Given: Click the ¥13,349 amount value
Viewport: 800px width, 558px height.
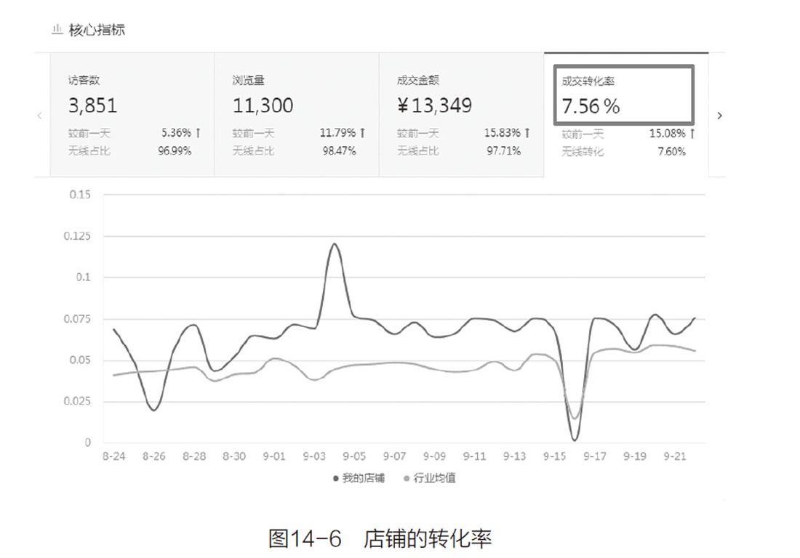Looking at the screenshot, I should (x=434, y=106).
